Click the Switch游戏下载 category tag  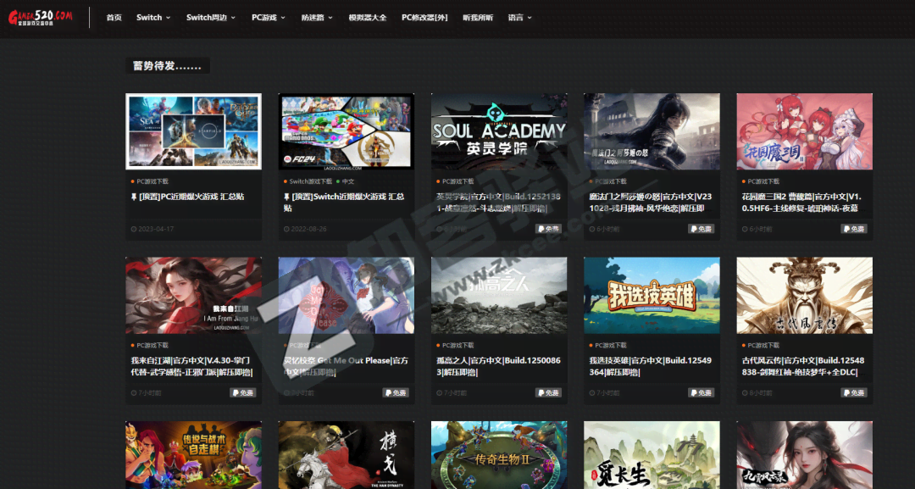click(x=310, y=181)
